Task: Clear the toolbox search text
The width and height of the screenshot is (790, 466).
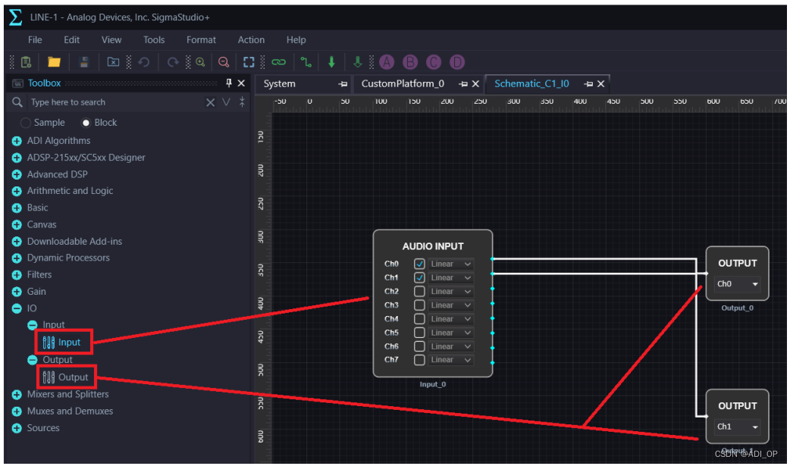Action: click(x=211, y=102)
